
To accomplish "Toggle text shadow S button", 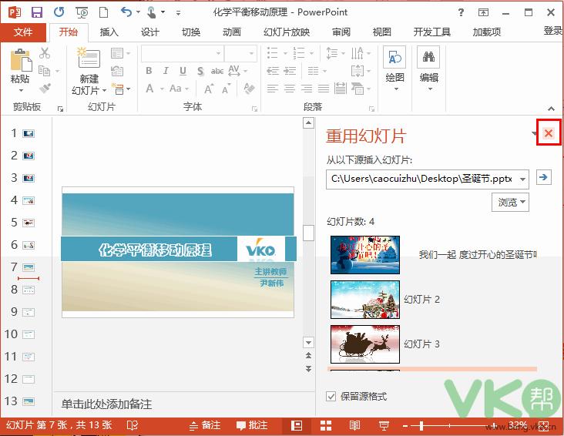I will click(x=200, y=71).
